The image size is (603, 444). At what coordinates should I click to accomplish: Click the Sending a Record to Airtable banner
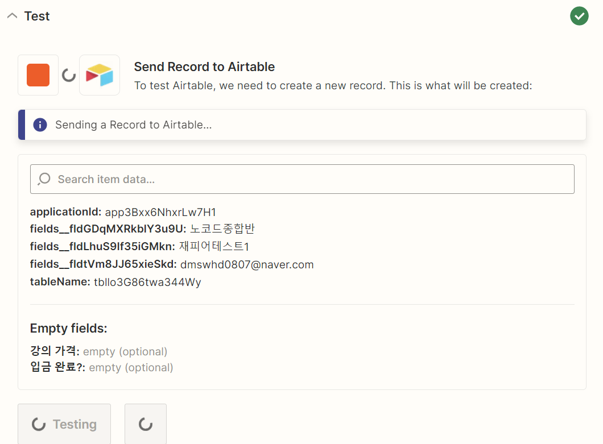302,125
